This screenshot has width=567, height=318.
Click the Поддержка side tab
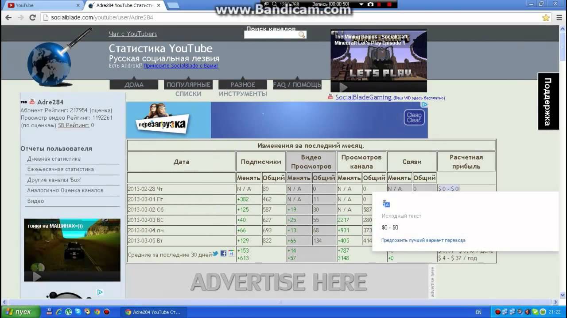point(548,101)
